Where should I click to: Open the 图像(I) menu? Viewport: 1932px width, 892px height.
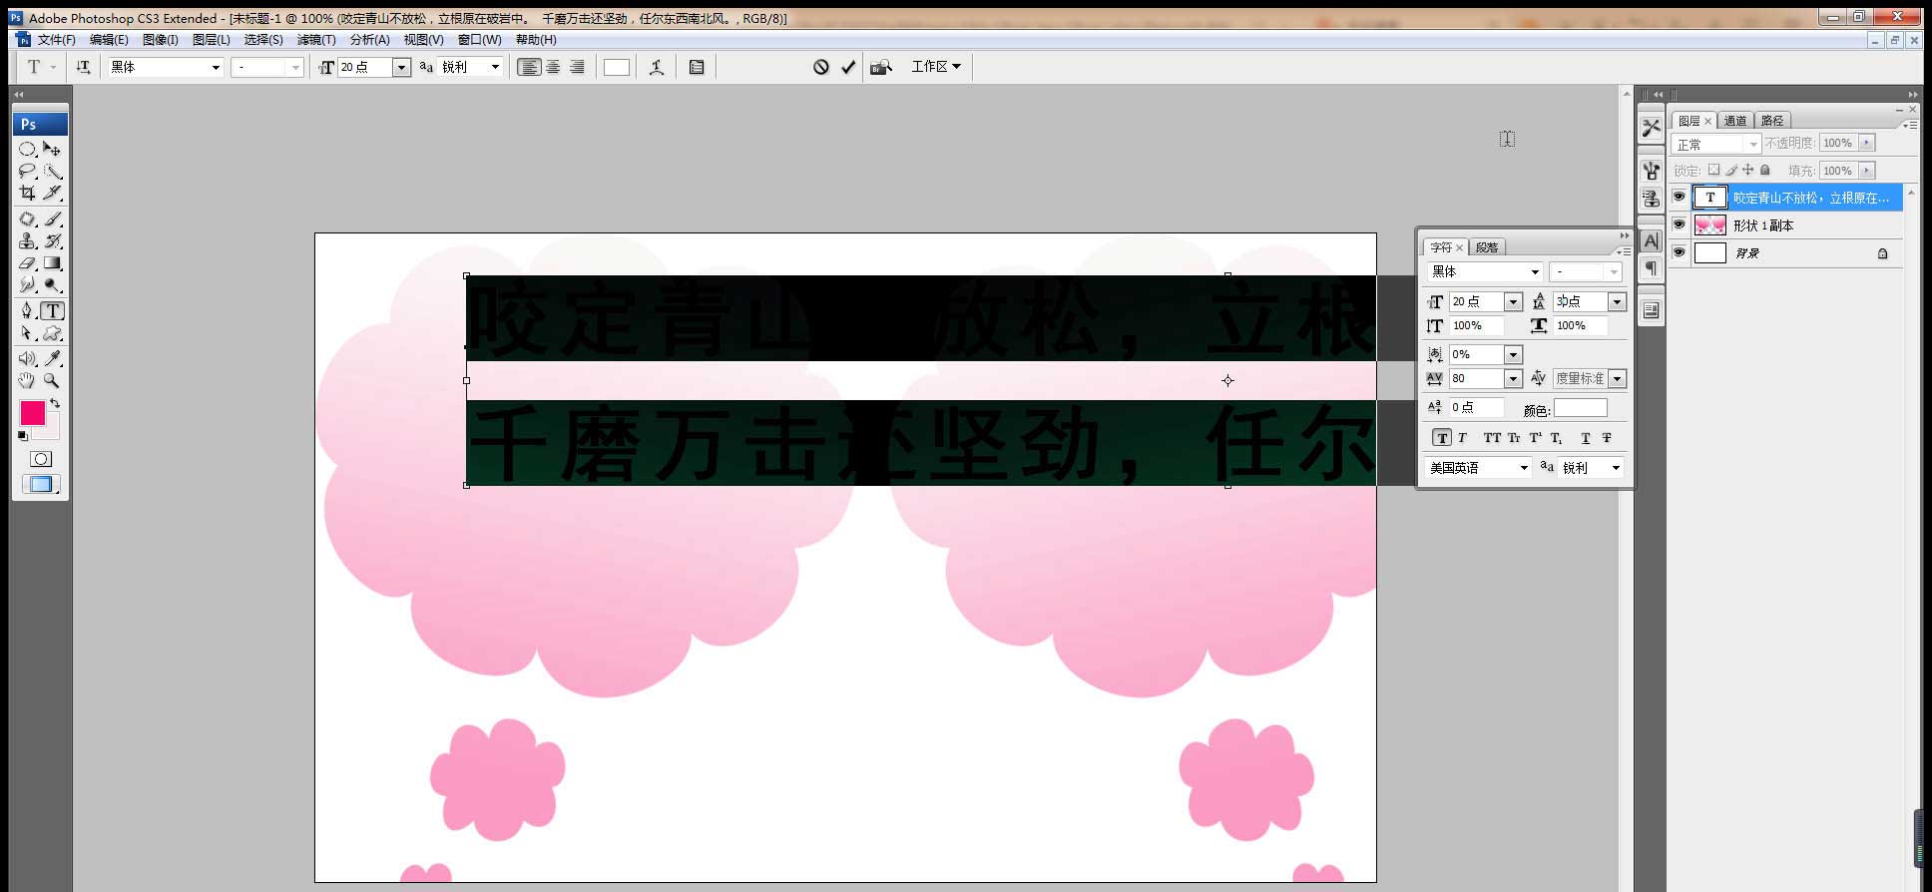pos(160,40)
